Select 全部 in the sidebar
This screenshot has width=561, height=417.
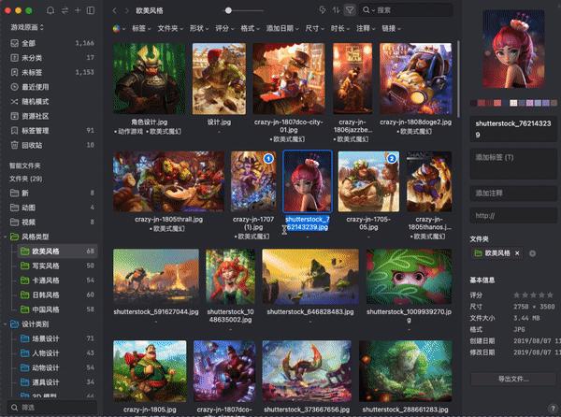pyautogui.click(x=52, y=43)
